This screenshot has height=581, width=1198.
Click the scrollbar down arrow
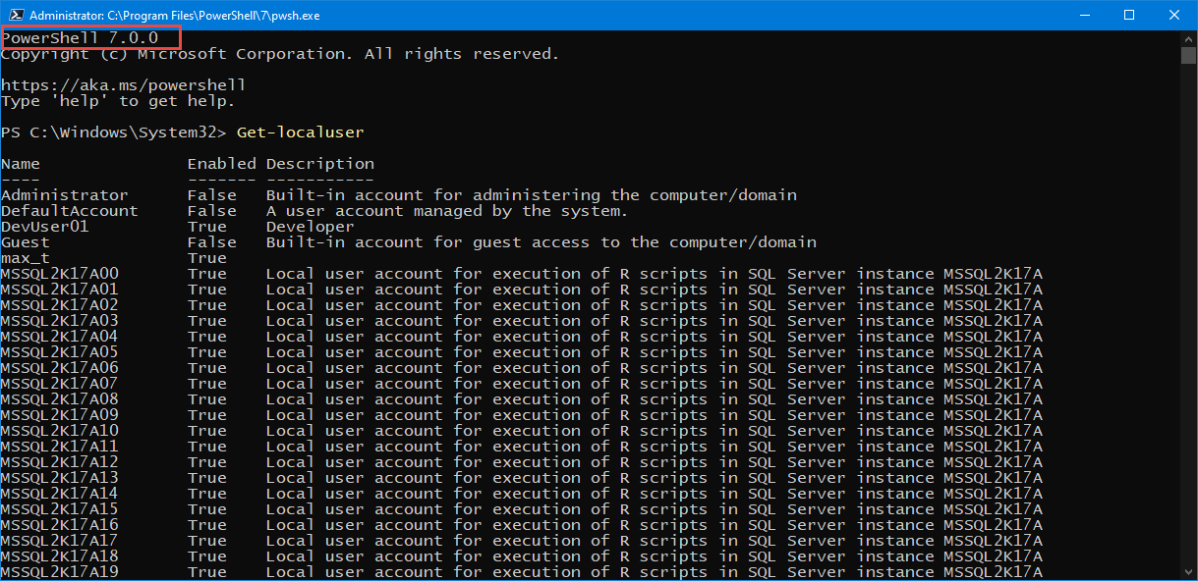[x=1189, y=572]
